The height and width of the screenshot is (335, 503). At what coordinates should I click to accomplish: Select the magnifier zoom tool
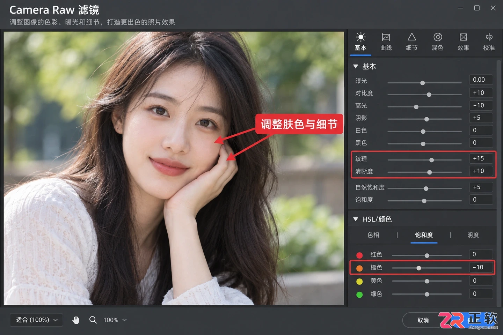[93, 320]
